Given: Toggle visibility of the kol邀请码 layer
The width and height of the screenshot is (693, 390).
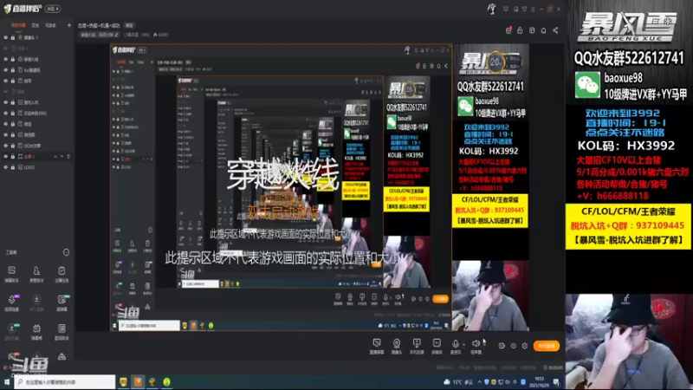Looking at the screenshot, I should click(x=6, y=70).
